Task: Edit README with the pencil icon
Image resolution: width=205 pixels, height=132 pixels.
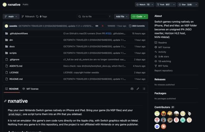Action: [x=138, y=89]
